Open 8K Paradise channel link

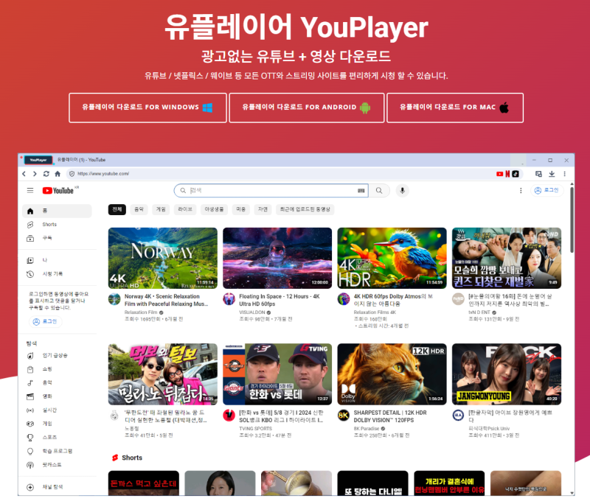pyautogui.click(x=367, y=428)
